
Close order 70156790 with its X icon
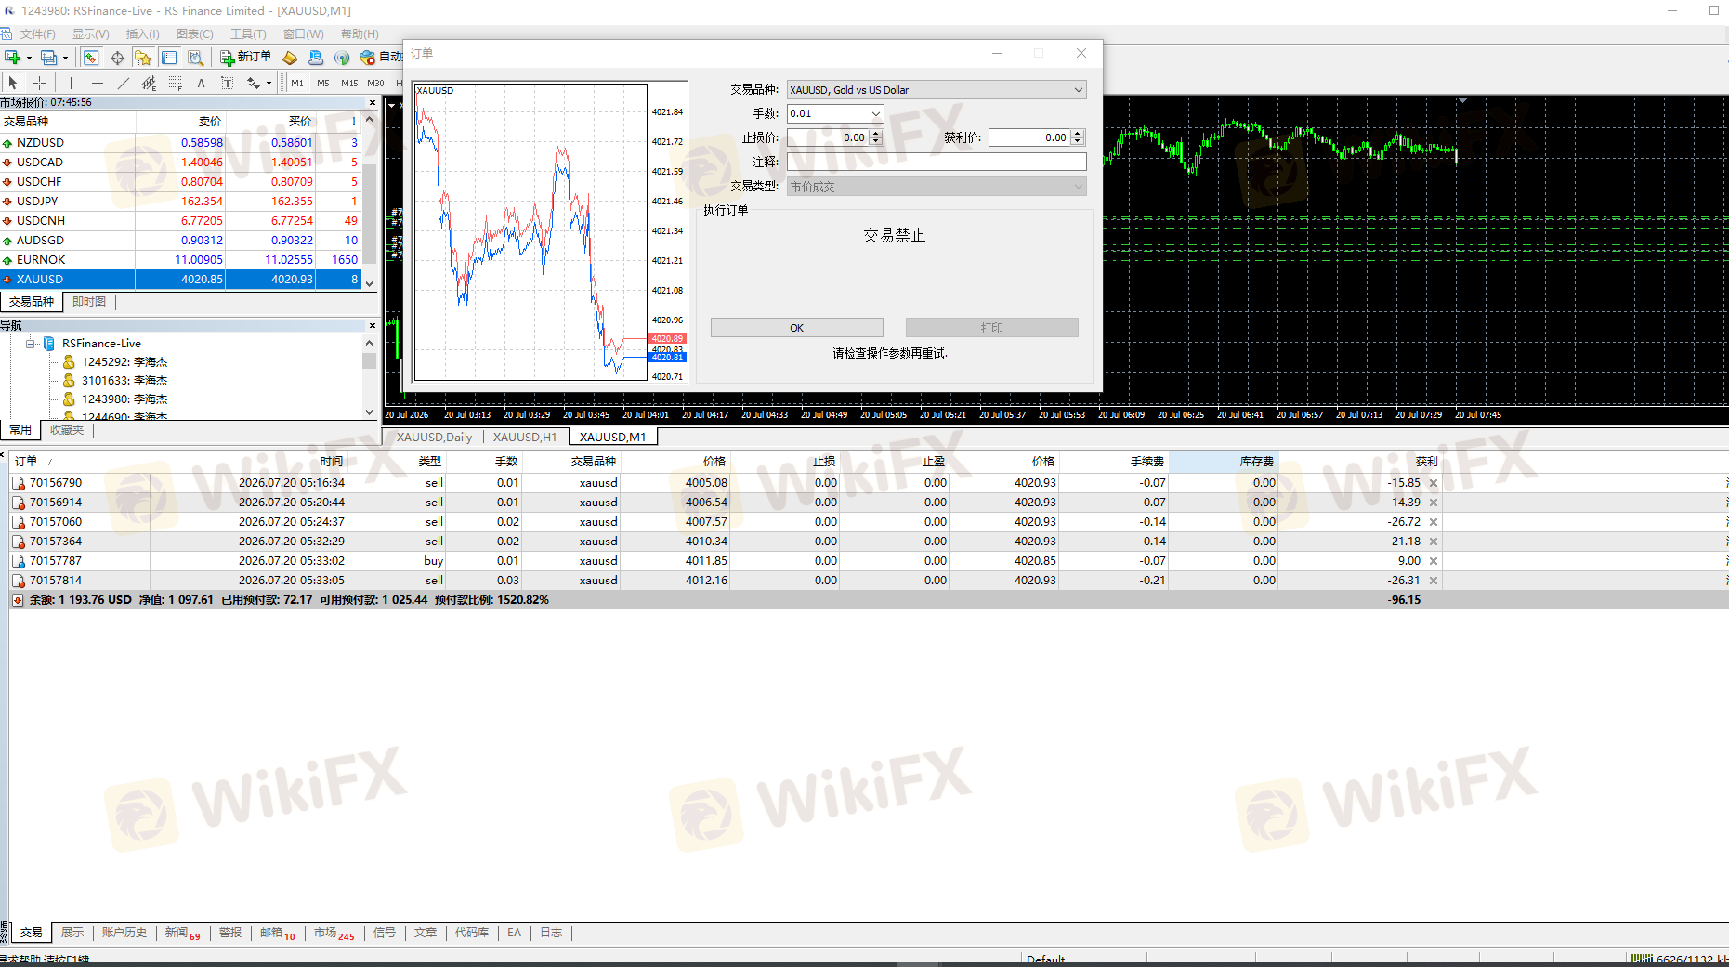click(1434, 483)
